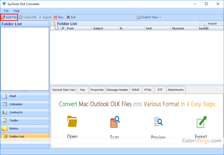Image resolution: width=224 pixels, height=155 pixels.
Task: Minimize the SysTools OLK Converter window
Action: click(x=195, y=4)
